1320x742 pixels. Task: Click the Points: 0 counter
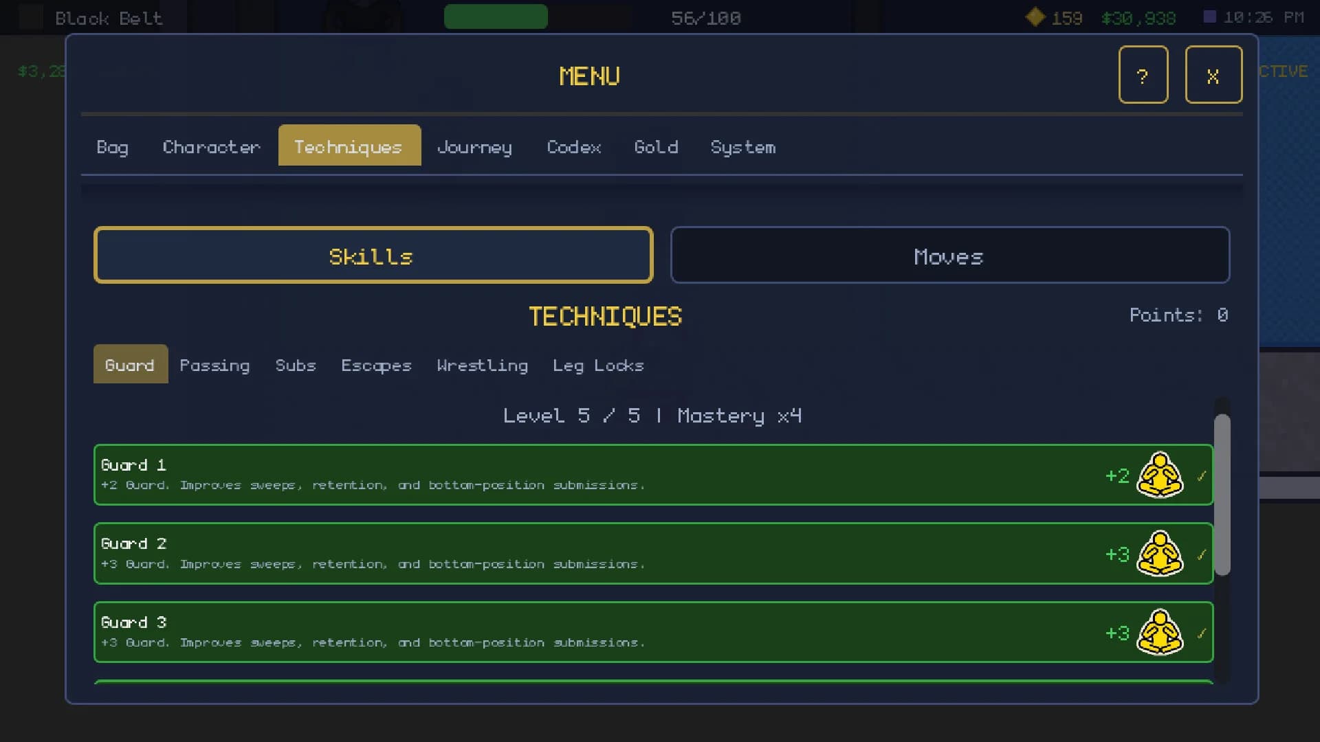(x=1178, y=315)
